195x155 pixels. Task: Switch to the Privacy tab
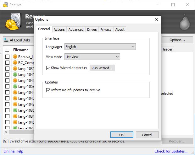pyautogui.click(x=106, y=29)
